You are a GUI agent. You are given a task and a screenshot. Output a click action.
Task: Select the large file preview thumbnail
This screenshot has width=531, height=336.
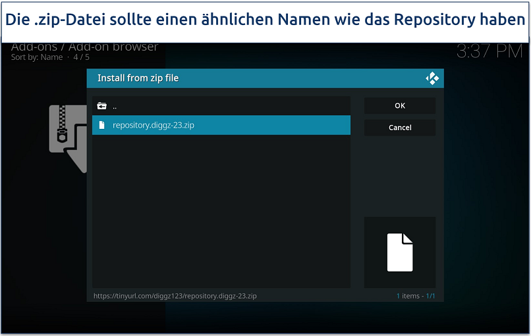tap(400, 252)
